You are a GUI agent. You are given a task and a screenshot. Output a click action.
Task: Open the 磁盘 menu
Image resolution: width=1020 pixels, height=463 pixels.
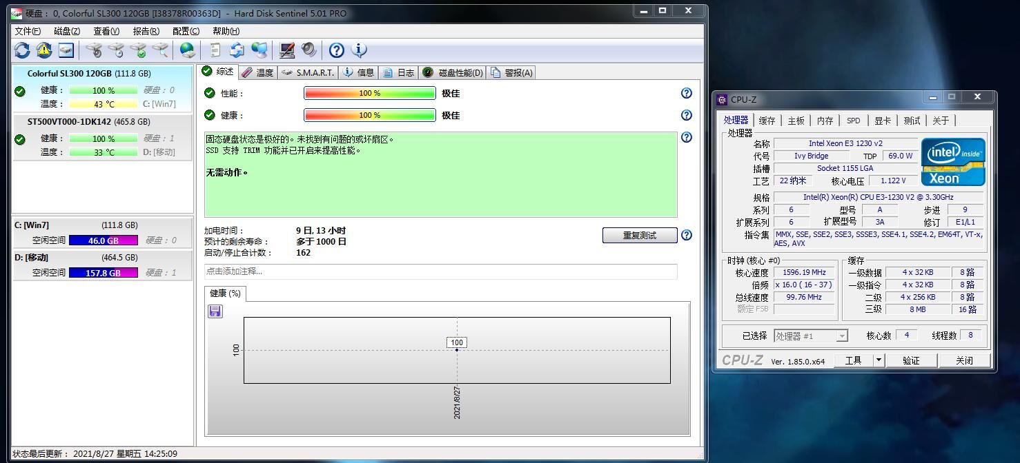pyautogui.click(x=67, y=31)
